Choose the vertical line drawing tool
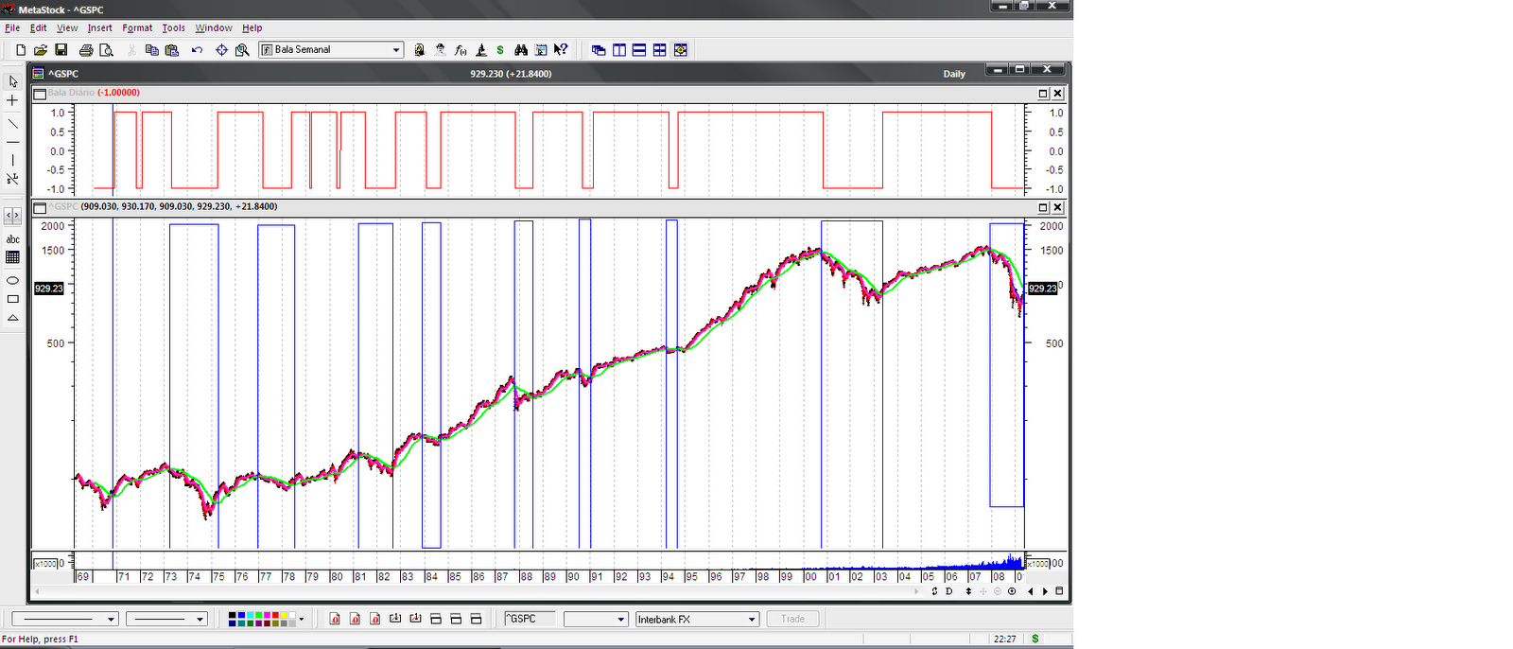Screen dimensions: 1513x649 (13, 160)
